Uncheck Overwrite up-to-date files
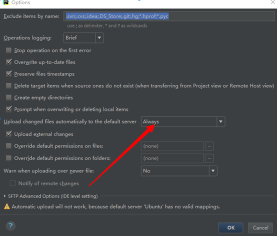This screenshot has width=277, height=236. pos(8,62)
